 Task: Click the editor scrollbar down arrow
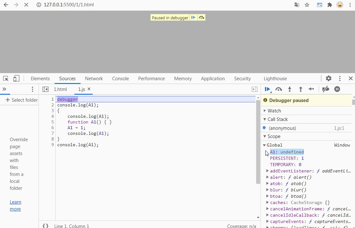click(x=258, y=218)
